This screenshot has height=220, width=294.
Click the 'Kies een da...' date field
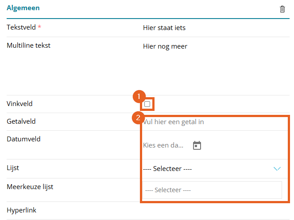[x=163, y=145]
